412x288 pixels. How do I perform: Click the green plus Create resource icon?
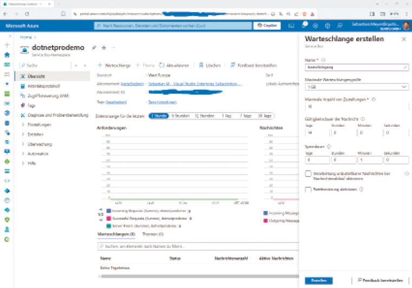7,45
